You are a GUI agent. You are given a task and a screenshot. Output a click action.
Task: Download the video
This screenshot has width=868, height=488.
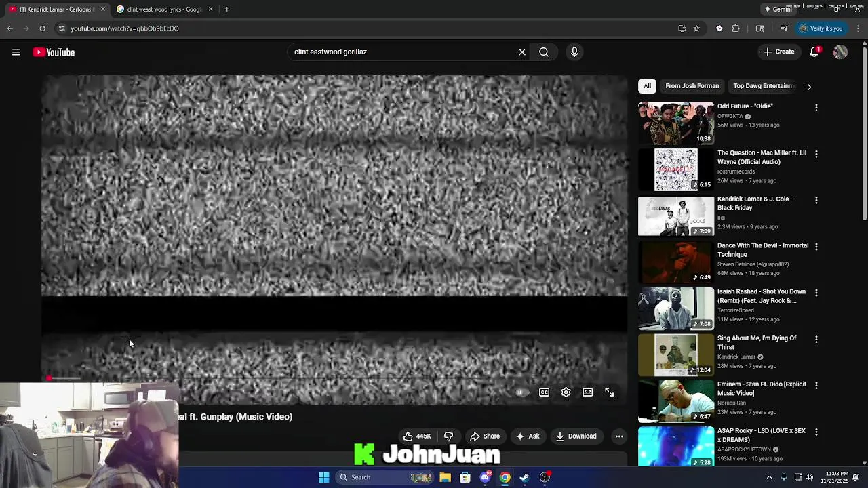click(576, 436)
